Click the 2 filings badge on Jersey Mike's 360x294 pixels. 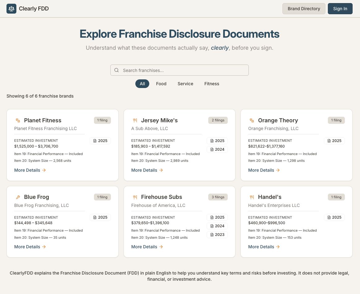pyautogui.click(x=218, y=120)
